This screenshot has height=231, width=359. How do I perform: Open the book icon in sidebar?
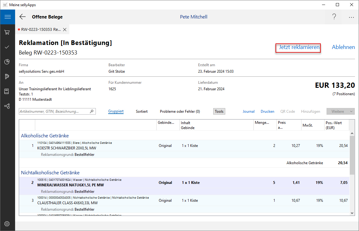pyautogui.click(x=7, y=91)
